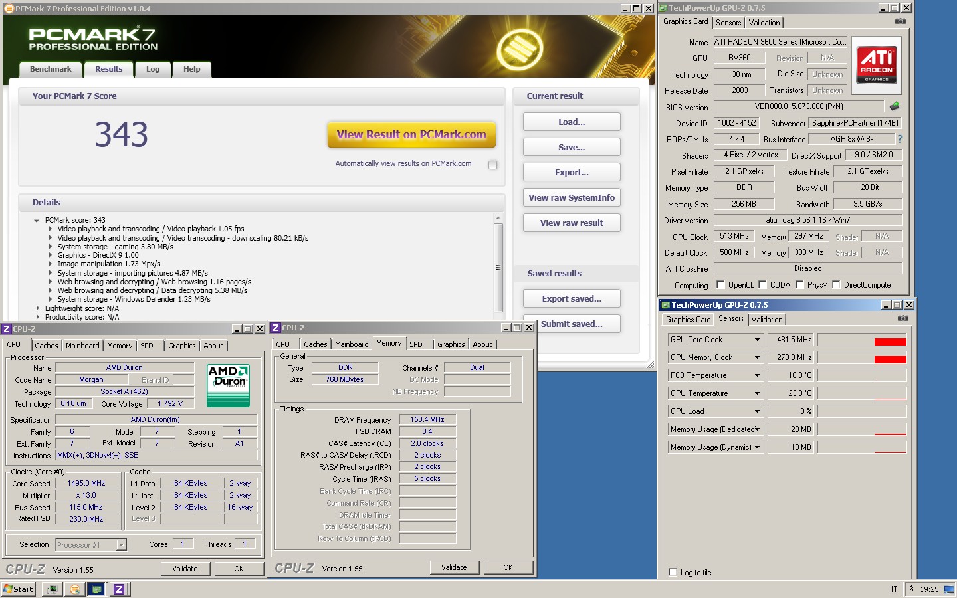This screenshot has height=598, width=957.
Task: Click Submit saved... button
Action: [x=572, y=324]
